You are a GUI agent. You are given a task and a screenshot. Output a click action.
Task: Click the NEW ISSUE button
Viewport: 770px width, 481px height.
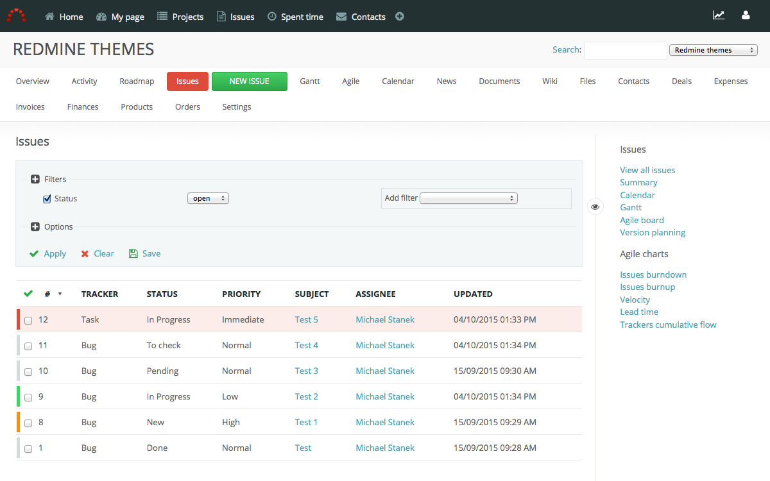(249, 81)
